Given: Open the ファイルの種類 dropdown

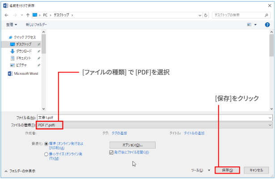Looking at the screenshot, I should (x=154, y=124).
